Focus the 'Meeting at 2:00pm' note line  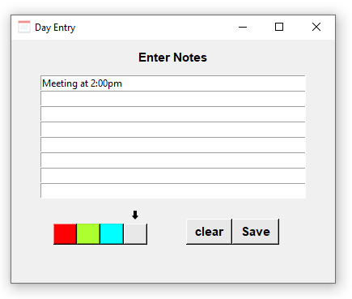point(173,83)
